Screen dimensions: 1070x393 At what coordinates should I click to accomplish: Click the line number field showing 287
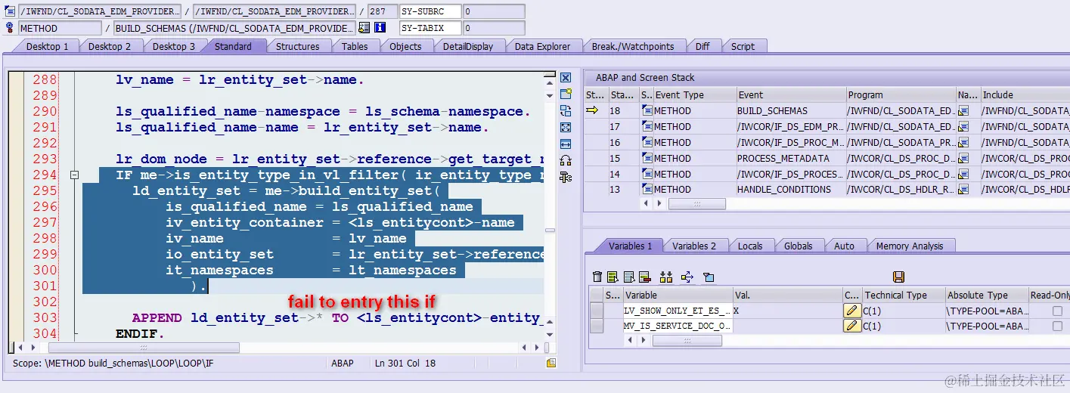pyautogui.click(x=383, y=11)
